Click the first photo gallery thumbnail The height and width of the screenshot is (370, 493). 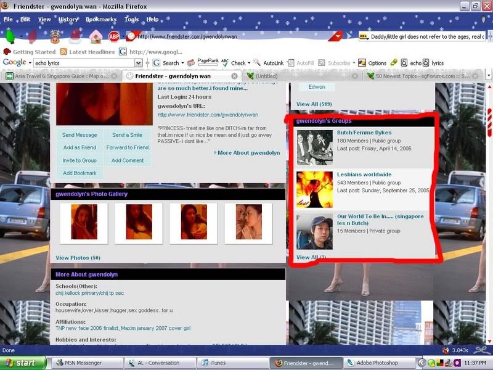[84, 222]
